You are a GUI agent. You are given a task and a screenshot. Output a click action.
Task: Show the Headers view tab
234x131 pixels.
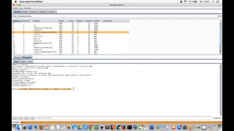tap(23, 61)
